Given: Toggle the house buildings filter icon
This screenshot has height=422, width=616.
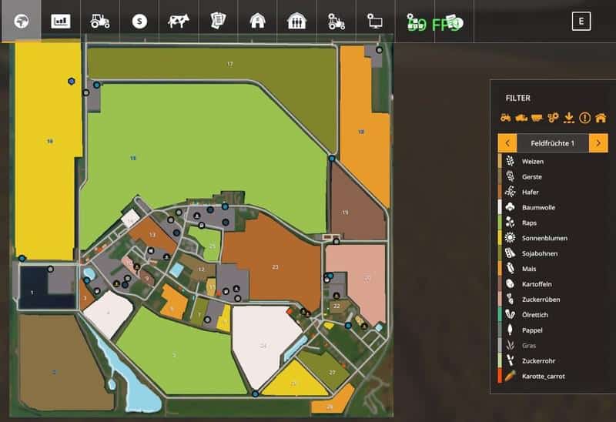Looking at the screenshot, I should click(601, 118).
